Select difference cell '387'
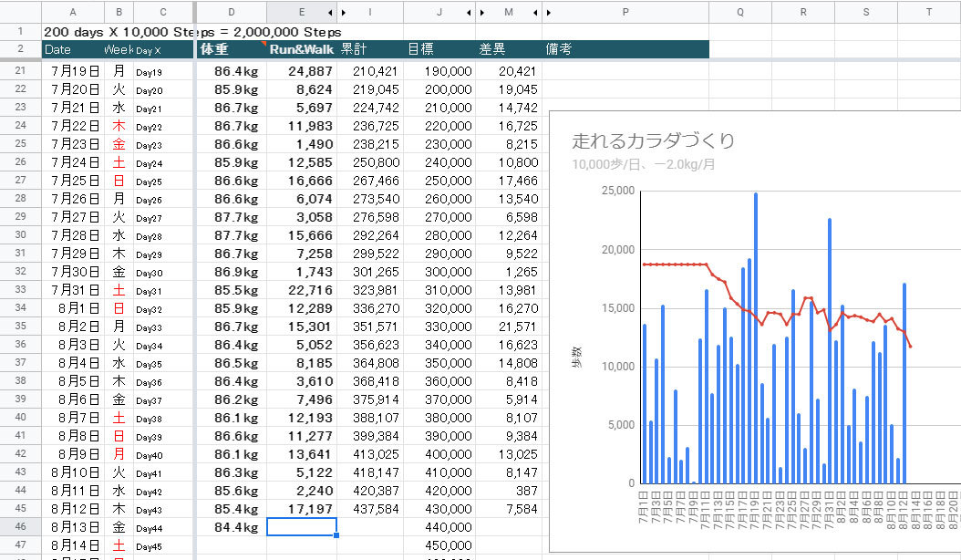961x560 pixels. pyautogui.click(x=509, y=491)
